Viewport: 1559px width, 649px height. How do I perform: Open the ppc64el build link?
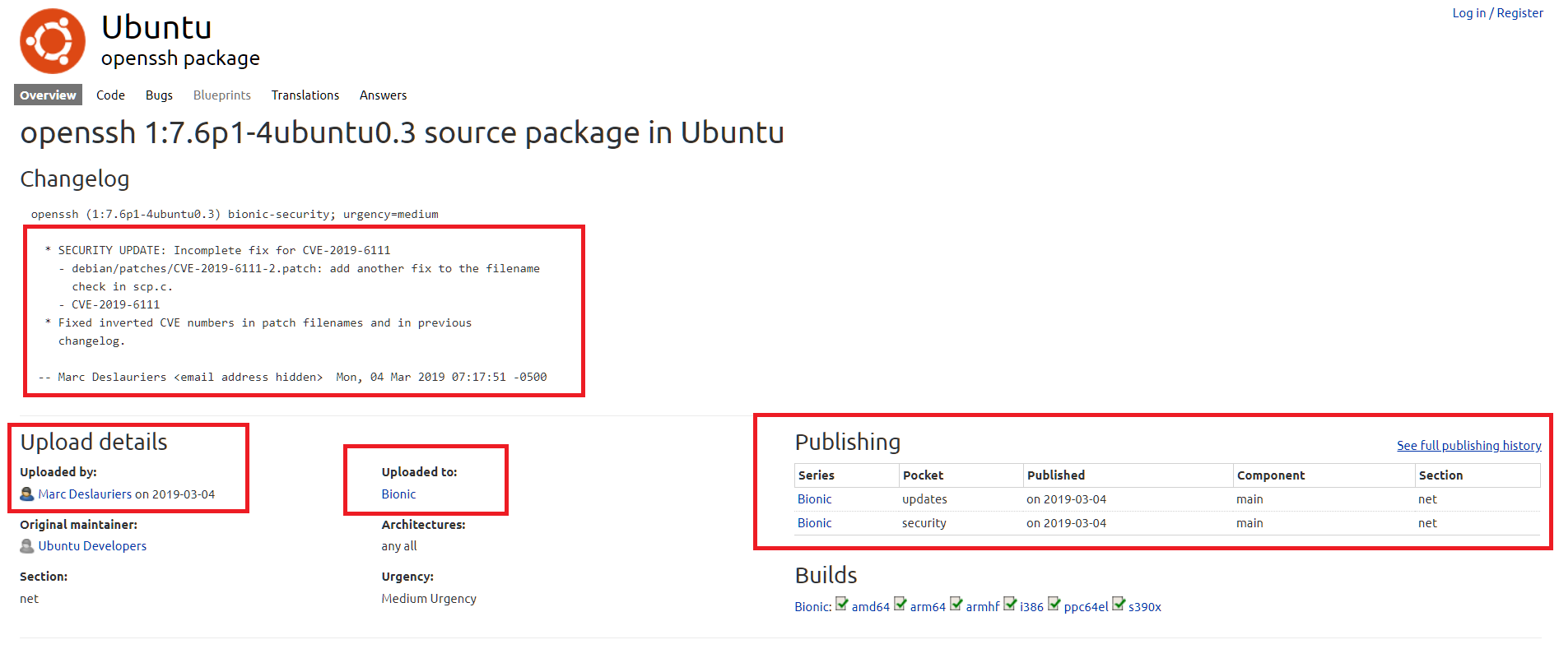1086,607
